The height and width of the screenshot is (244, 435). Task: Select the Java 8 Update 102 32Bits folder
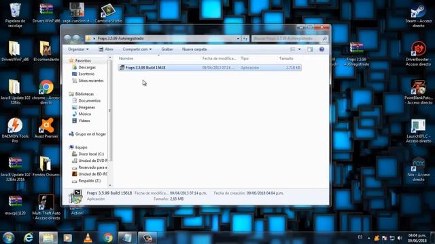[15, 92]
